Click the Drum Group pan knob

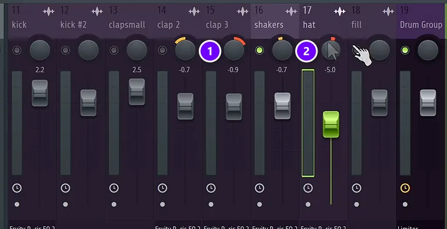[x=428, y=50]
